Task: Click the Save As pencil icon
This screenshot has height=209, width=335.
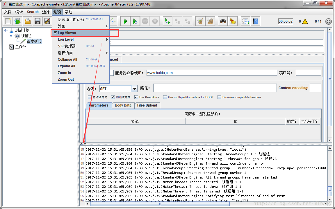Action: (x=47, y=21)
